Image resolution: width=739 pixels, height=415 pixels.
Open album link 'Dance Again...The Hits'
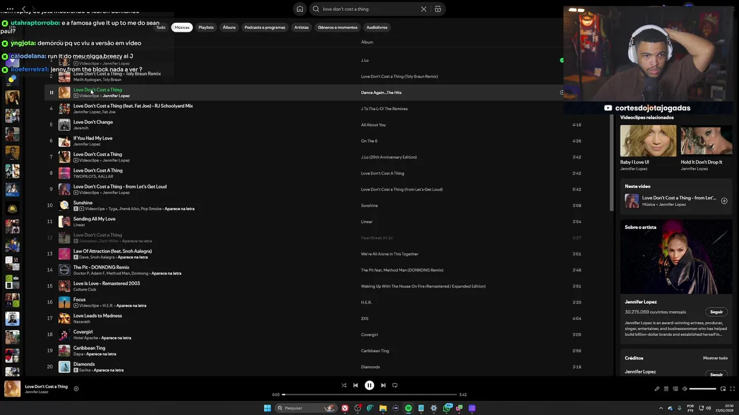(381, 92)
